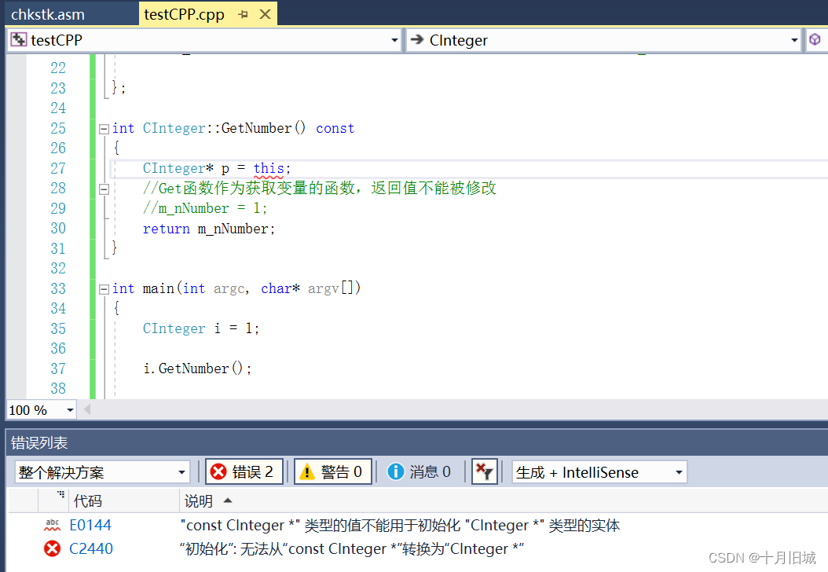Click 'return m_nNumber;' on line 30
This screenshot has width=828, height=572.
tap(209, 229)
